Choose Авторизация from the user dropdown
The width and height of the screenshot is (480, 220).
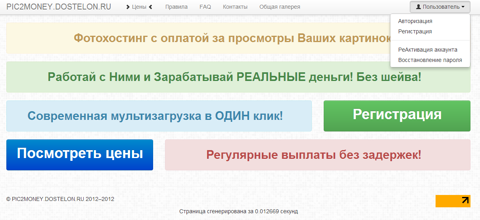(x=415, y=21)
